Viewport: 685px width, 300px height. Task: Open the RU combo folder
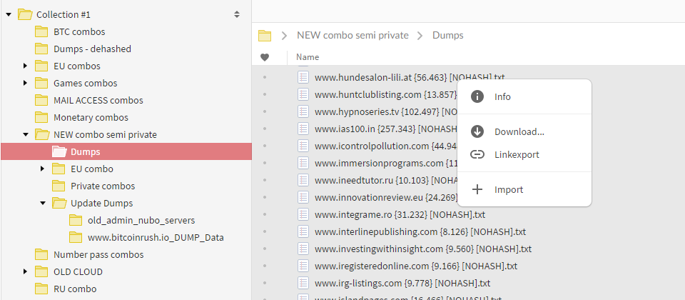point(75,289)
